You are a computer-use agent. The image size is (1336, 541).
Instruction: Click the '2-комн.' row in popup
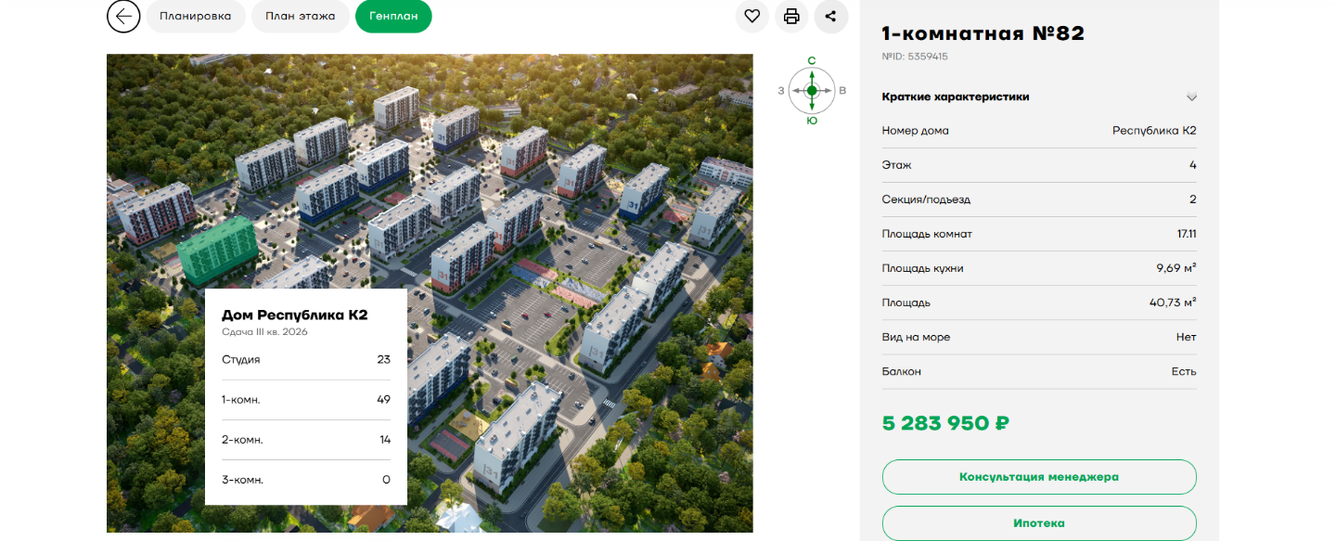305,439
